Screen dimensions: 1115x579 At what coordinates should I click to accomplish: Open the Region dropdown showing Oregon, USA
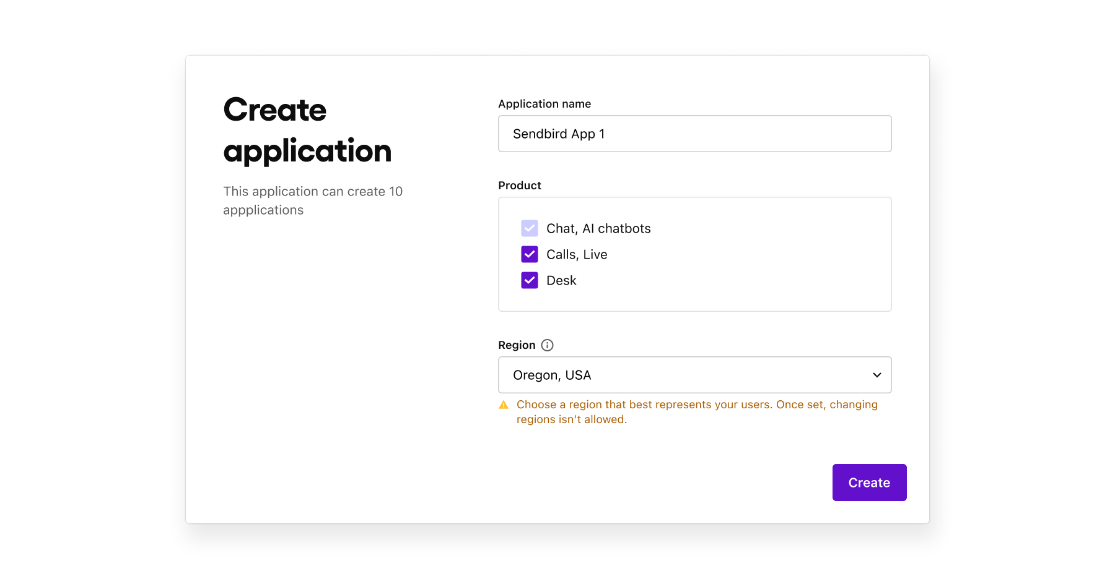click(x=694, y=374)
